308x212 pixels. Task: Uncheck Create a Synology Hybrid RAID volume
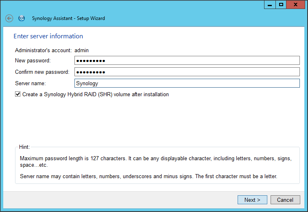(18, 94)
